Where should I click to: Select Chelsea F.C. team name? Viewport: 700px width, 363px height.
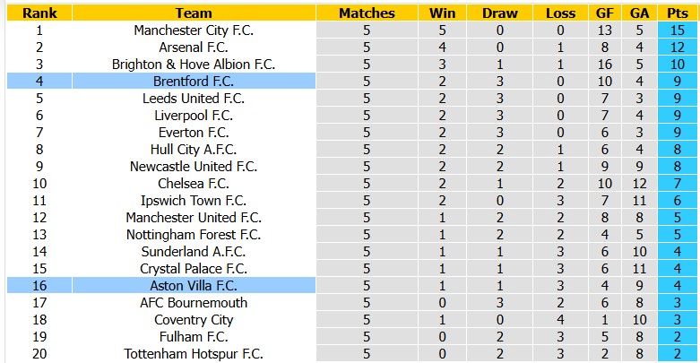click(x=194, y=184)
